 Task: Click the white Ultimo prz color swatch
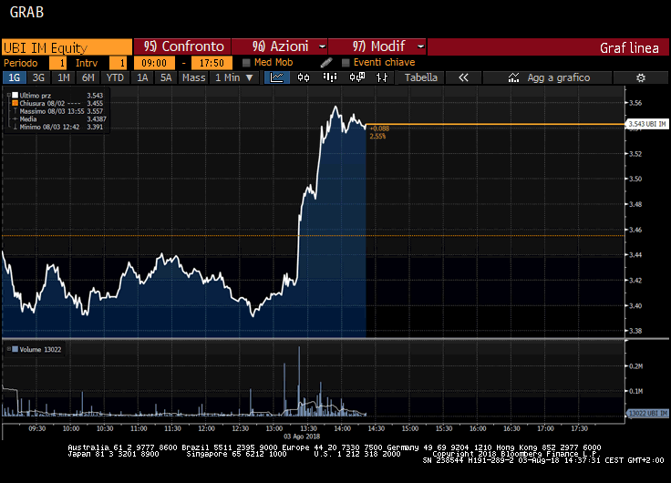(15, 96)
